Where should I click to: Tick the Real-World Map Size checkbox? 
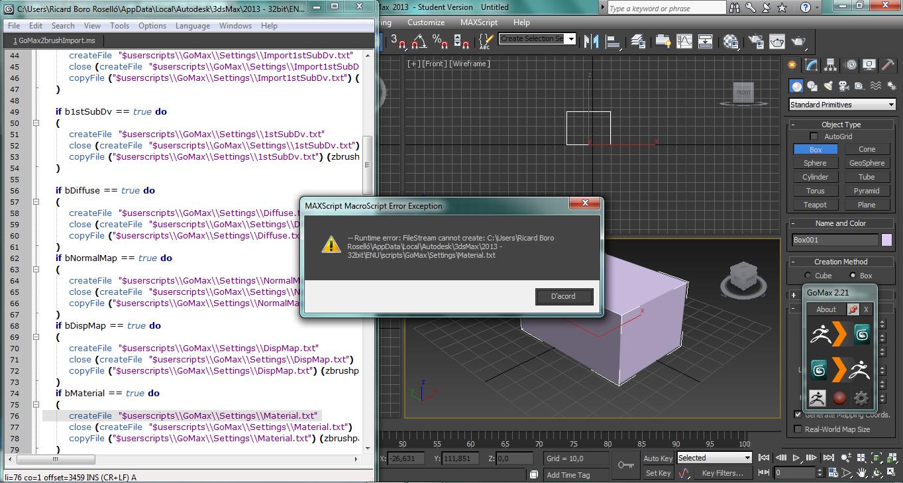point(798,429)
